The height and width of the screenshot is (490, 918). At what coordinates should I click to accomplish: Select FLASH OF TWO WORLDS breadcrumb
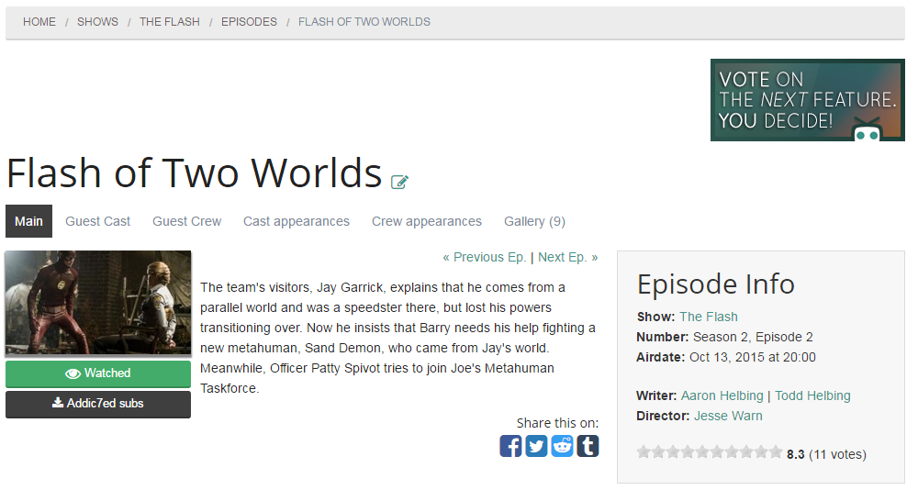pyautogui.click(x=364, y=22)
